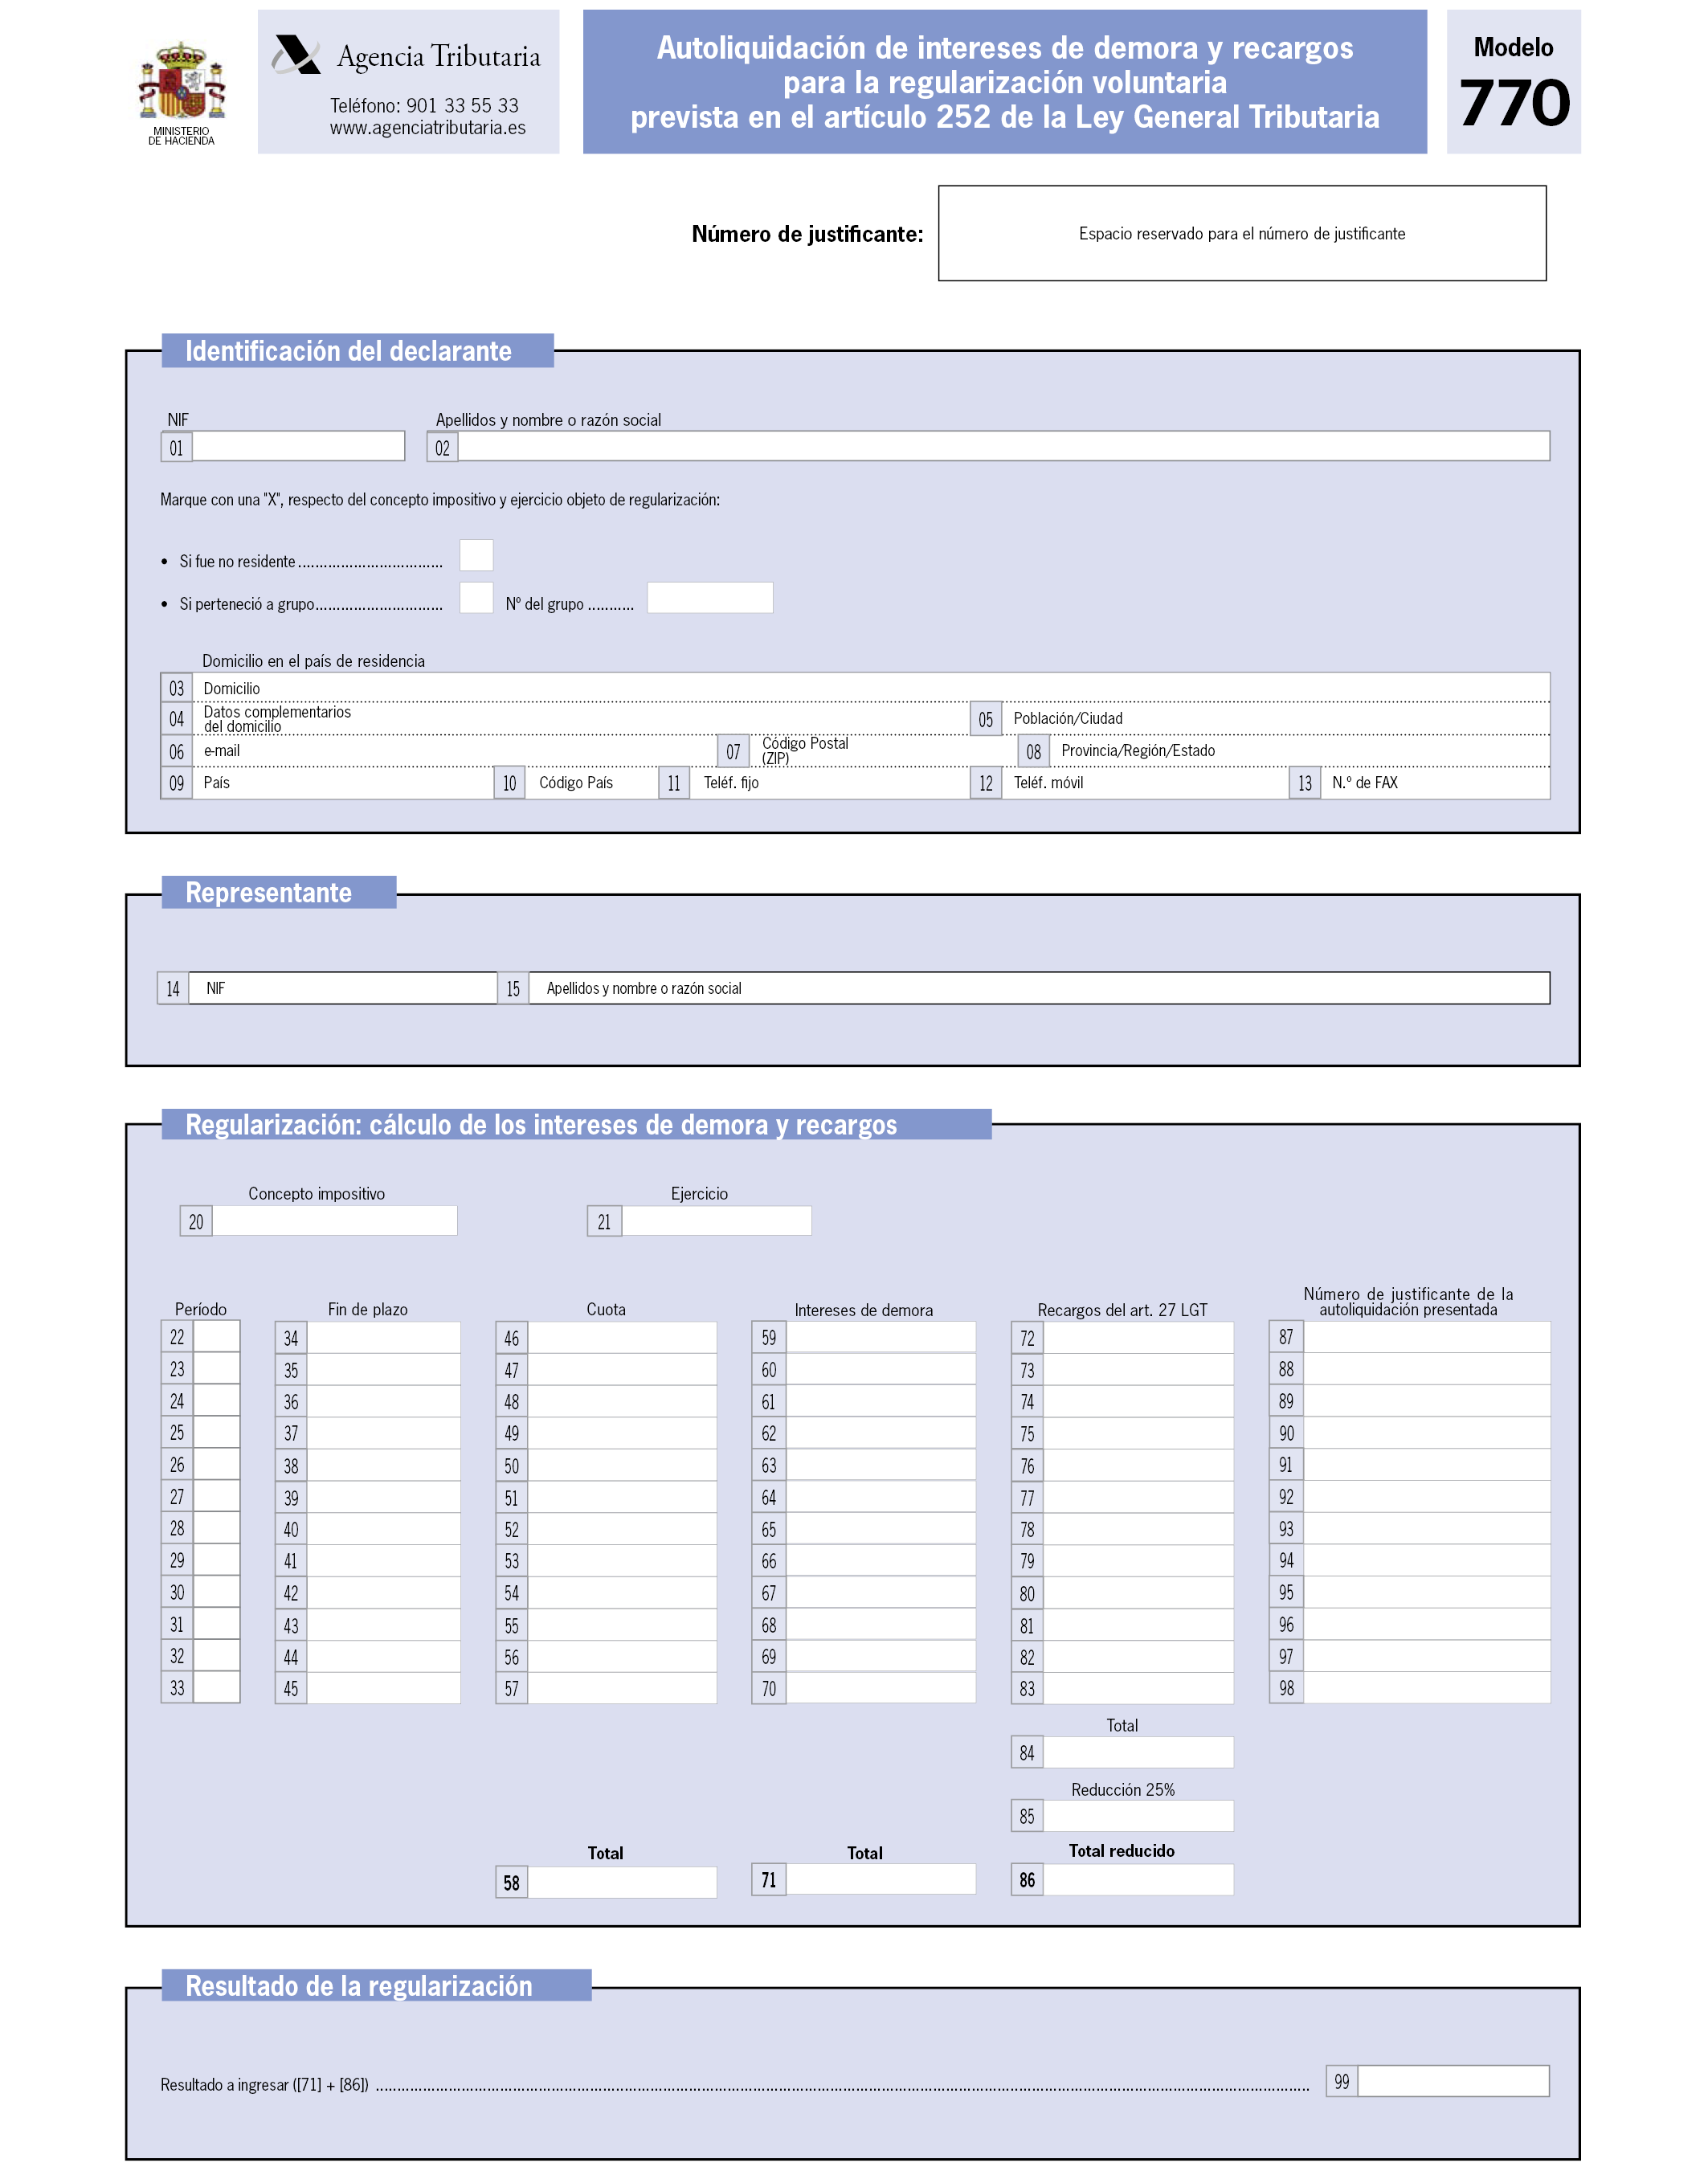Click the Recargos Total field 84
Image resolution: width=1708 pixels, height=2171 pixels.
click(x=1139, y=1752)
